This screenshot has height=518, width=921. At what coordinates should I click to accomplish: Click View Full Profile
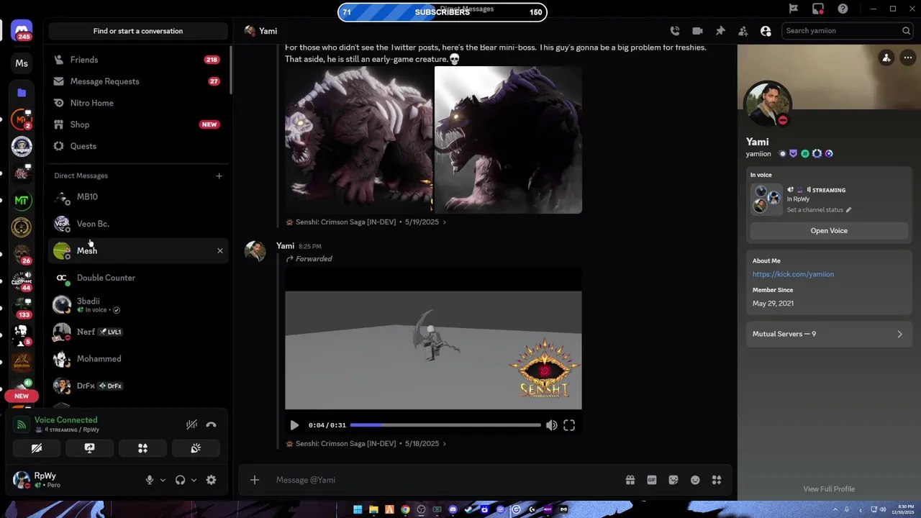pyautogui.click(x=829, y=489)
